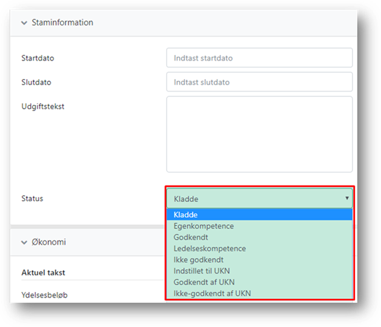Click the Ydelsesbeløb label

(x=45, y=295)
